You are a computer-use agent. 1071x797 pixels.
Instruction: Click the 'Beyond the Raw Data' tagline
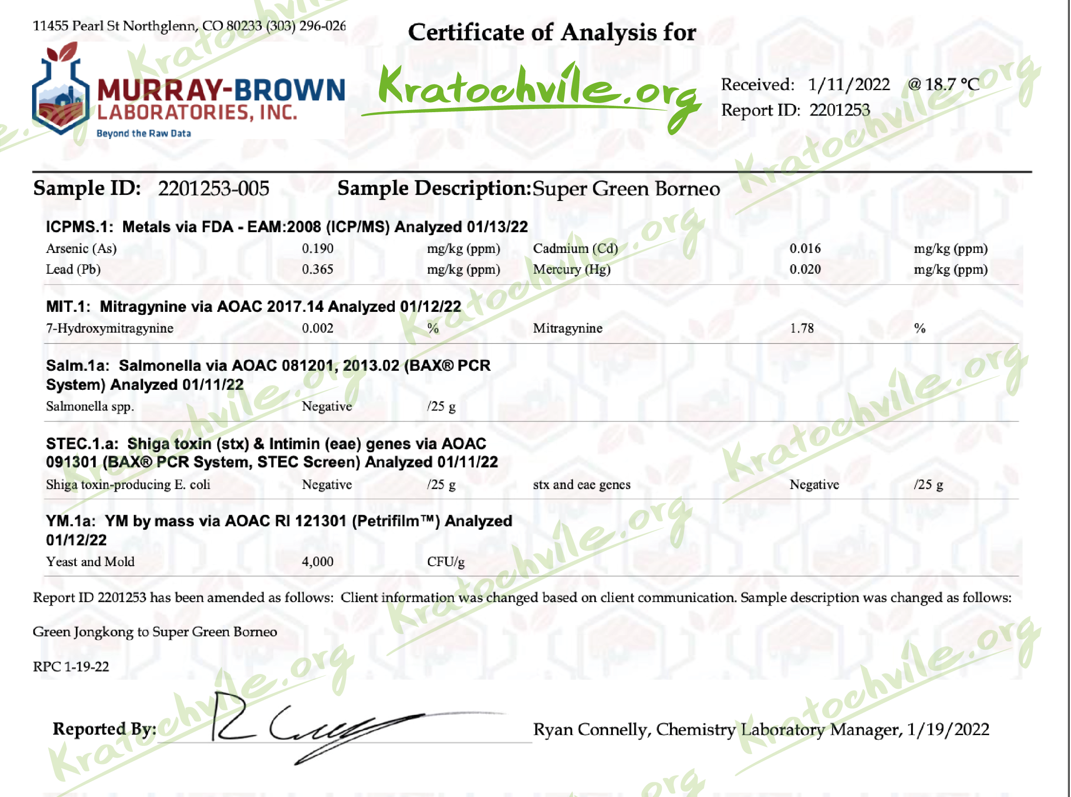coord(144,134)
